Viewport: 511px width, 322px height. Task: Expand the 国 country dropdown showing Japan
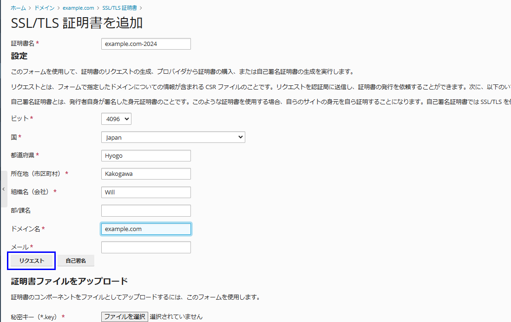(173, 137)
